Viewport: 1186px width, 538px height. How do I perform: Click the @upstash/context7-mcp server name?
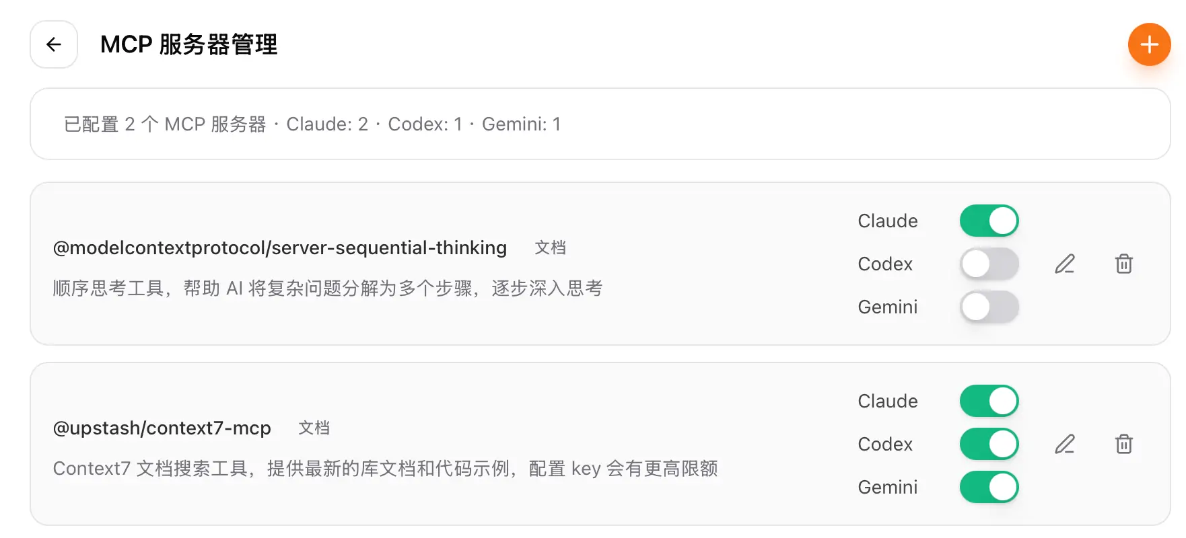point(162,428)
